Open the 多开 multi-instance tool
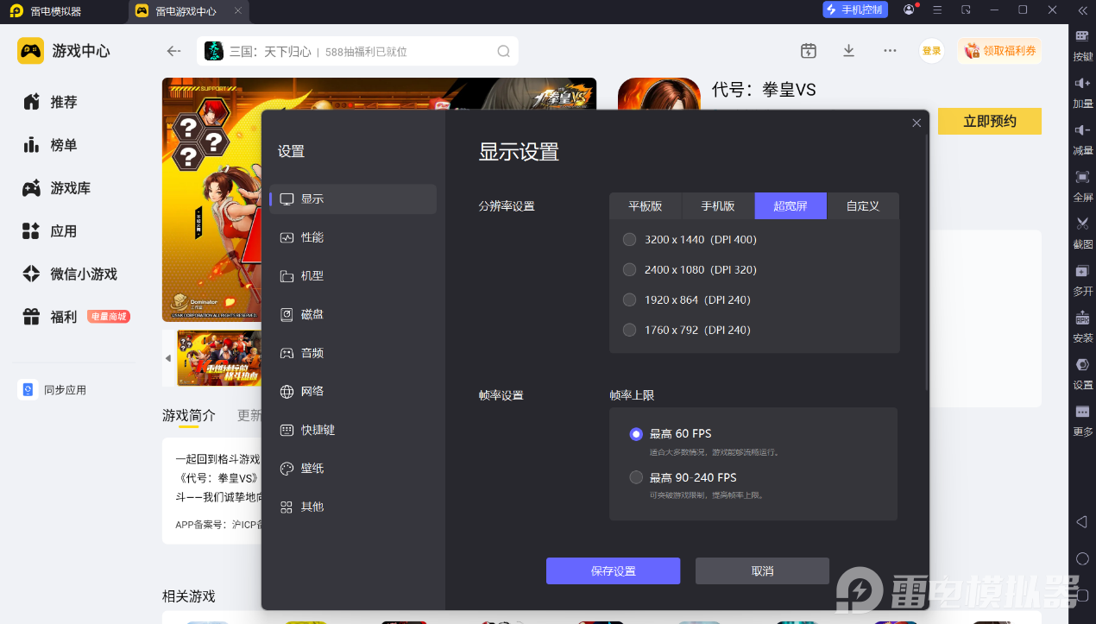 click(x=1082, y=280)
